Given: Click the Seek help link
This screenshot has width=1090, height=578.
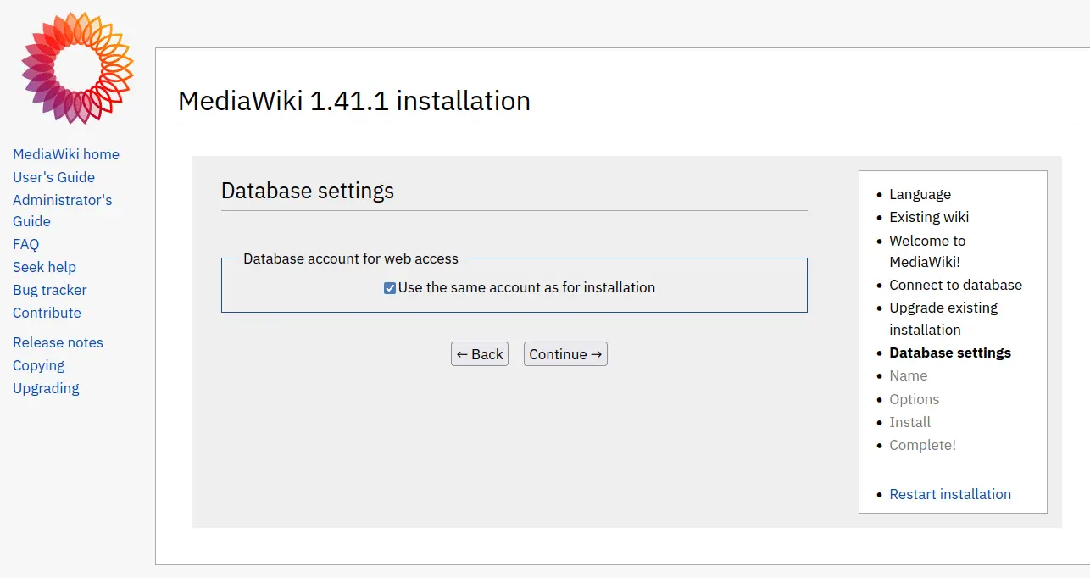Looking at the screenshot, I should pos(44,267).
